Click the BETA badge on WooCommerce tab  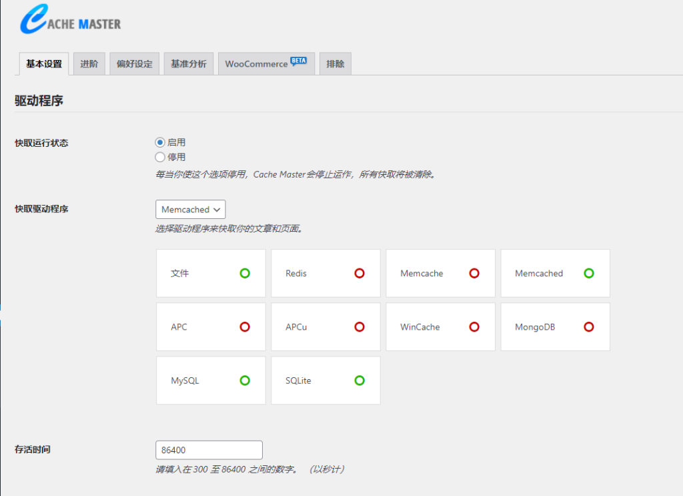pos(298,61)
